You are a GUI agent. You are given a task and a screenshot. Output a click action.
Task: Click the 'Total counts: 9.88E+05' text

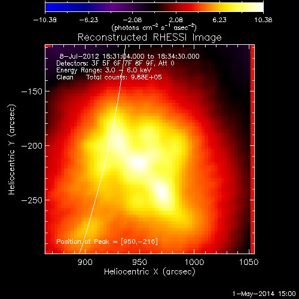pos(124,77)
